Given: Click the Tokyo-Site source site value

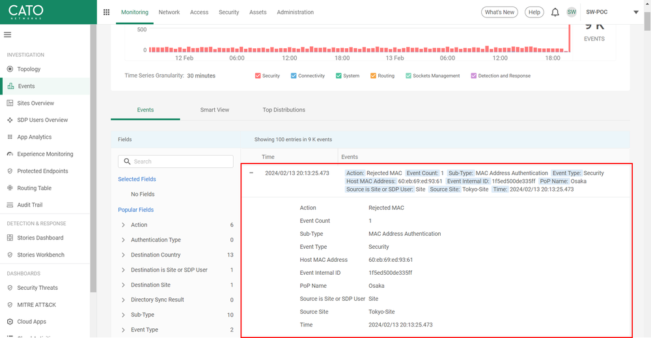Looking at the screenshot, I should point(381,312).
